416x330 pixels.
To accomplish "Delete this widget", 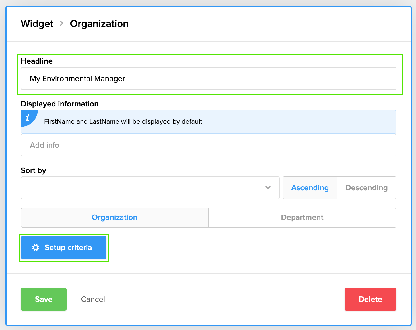I will pyautogui.click(x=370, y=299).
